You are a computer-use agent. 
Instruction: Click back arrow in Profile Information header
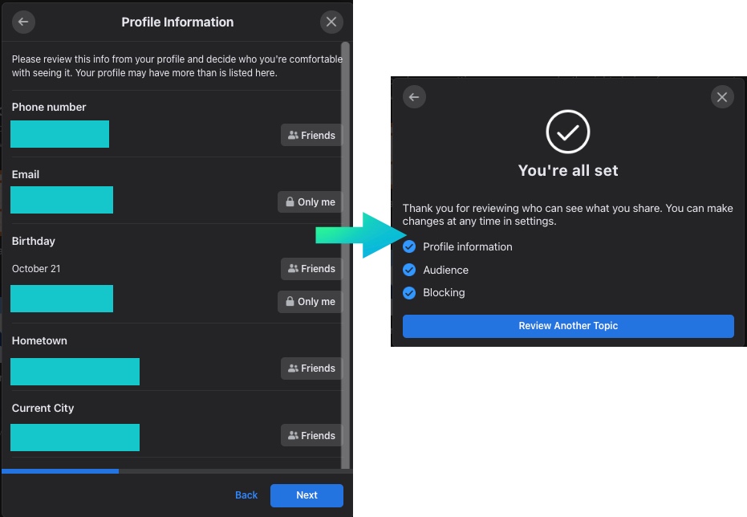[x=23, y=22]
